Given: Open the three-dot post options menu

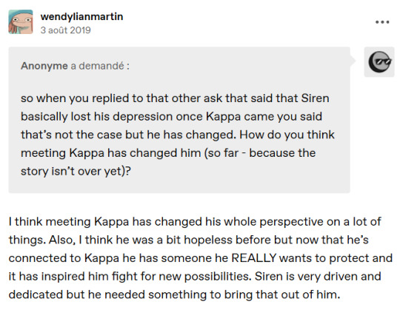Looking at the screenshot, I should click(x=382, y=22).
